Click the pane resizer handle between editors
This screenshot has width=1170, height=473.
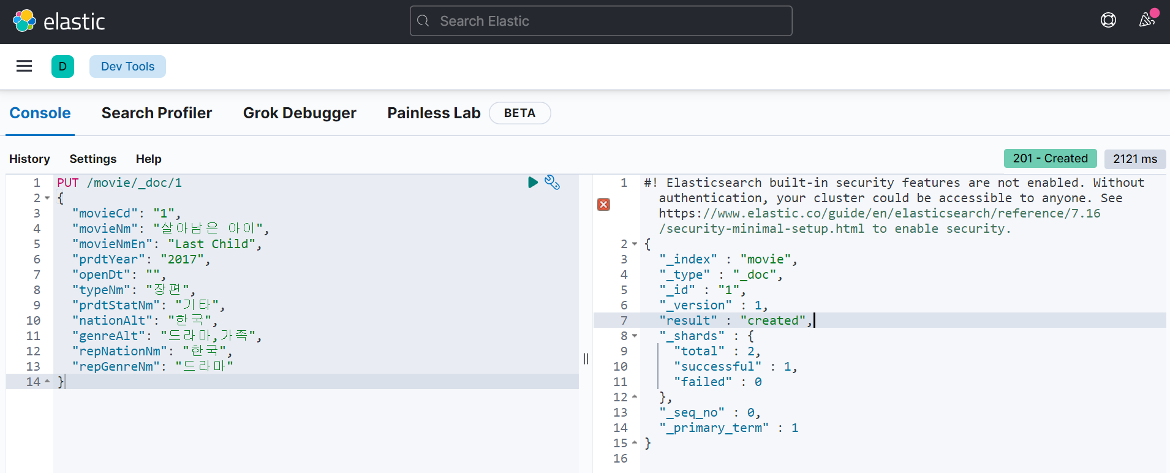point(586,358)
